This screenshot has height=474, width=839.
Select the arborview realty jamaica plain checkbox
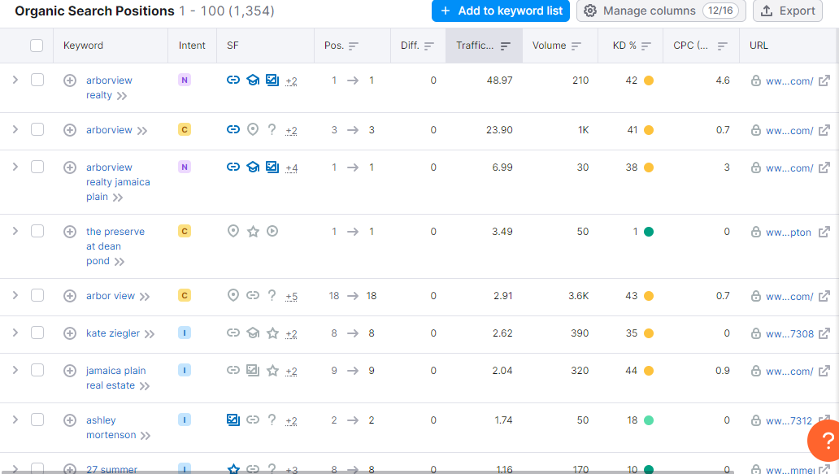[x=37, y=167]
